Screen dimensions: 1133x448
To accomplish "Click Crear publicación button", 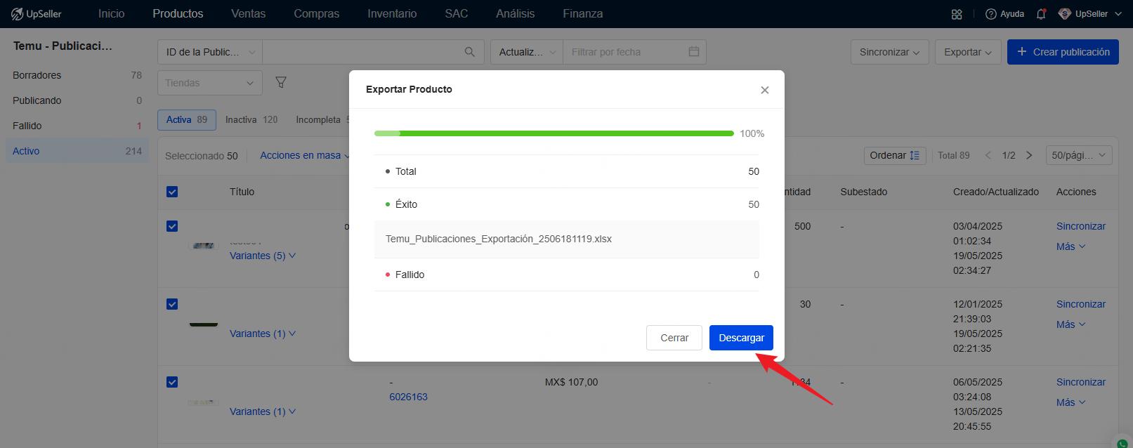I will 1063,52.
